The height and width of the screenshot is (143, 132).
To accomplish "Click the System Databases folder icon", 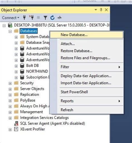I will [x=22, y=37].
